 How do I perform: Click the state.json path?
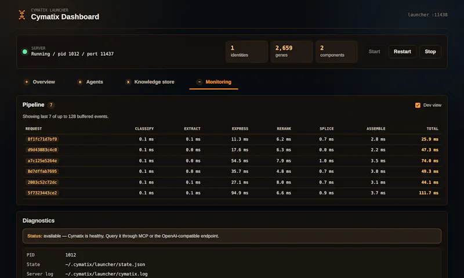[105, 265]
